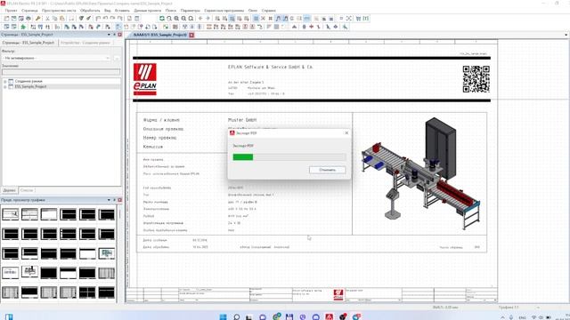570x320 pixels.
Task: Open the 'Вставить' menu
Action: pos(122,11)
